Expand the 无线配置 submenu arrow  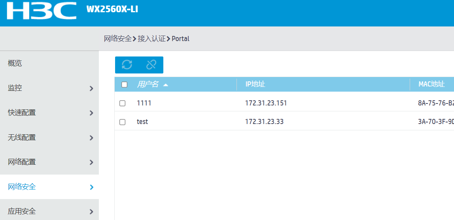click(x=91, y=138)
